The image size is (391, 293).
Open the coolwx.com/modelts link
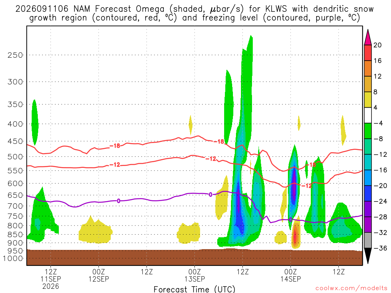[x=351, y=288]
